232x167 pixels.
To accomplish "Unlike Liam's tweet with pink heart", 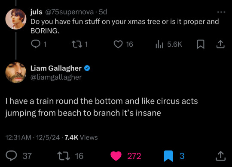I will pos(116,156).
